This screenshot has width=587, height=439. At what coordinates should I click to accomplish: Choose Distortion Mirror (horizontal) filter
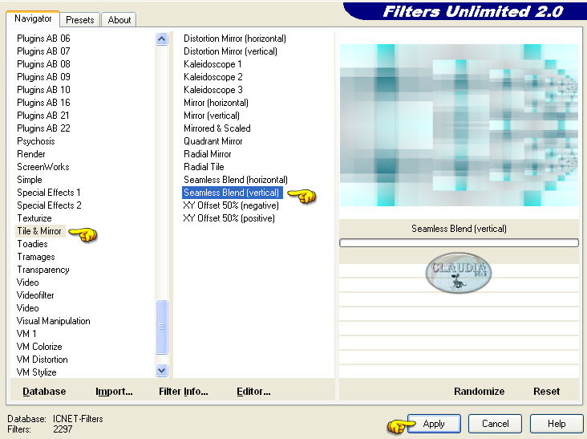235,39
